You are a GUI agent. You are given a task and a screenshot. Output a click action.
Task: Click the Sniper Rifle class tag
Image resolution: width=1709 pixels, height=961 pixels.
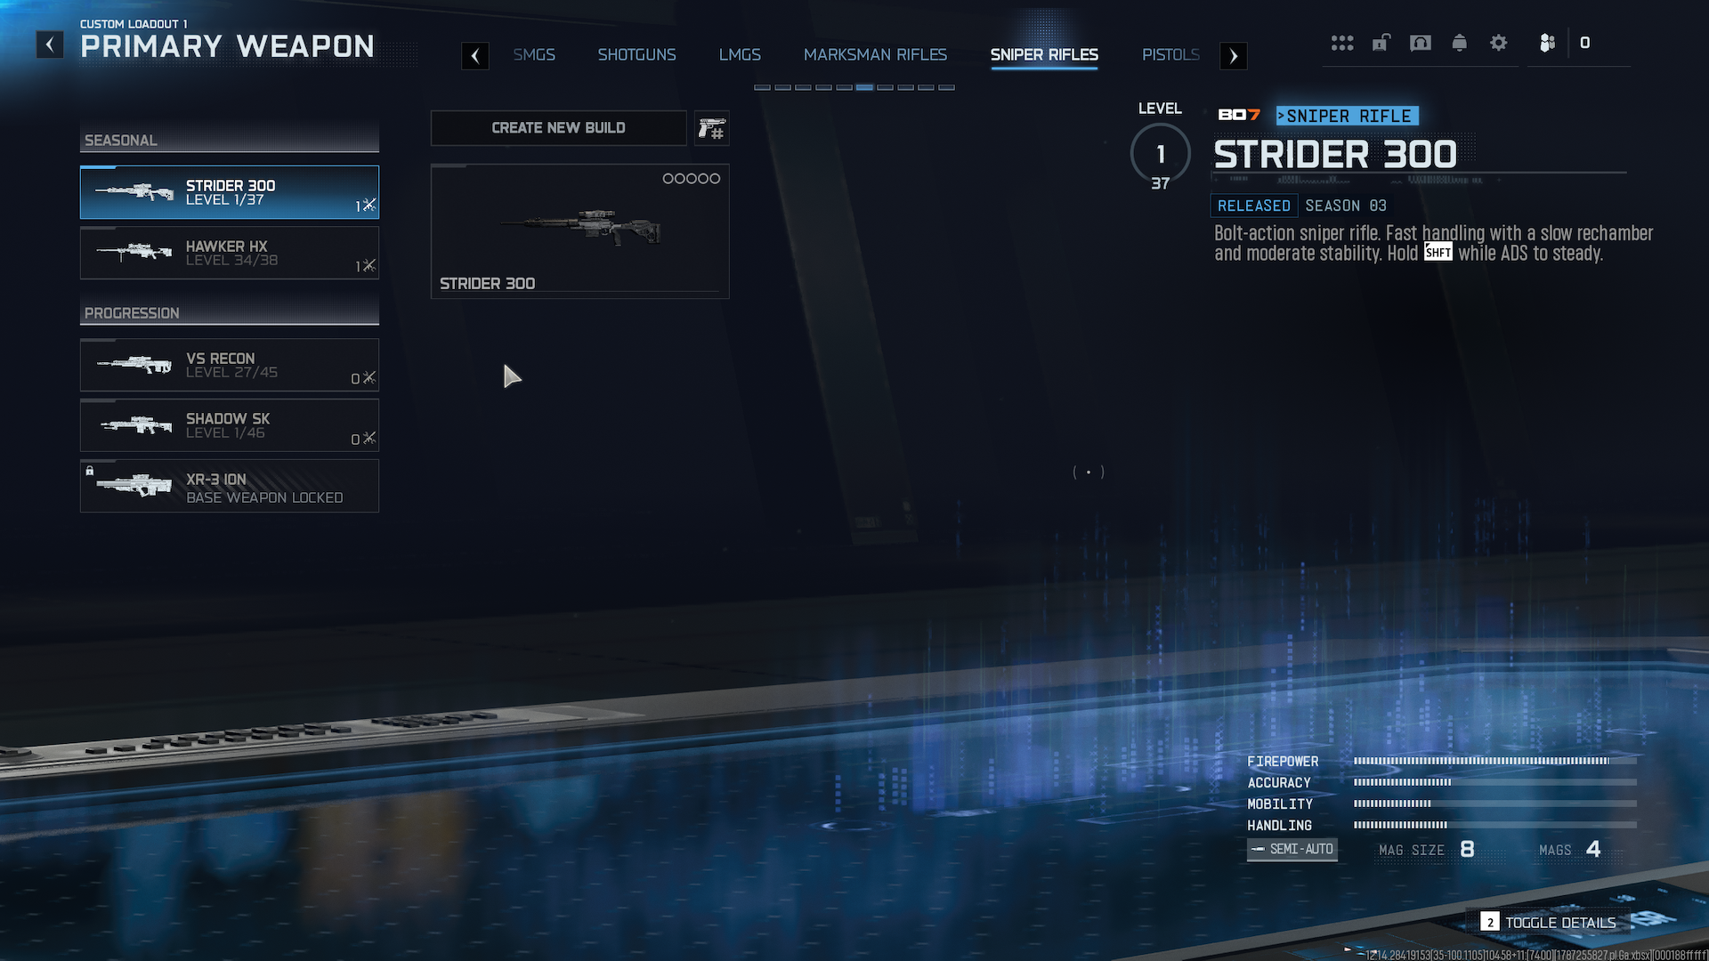coord(1348,116)
